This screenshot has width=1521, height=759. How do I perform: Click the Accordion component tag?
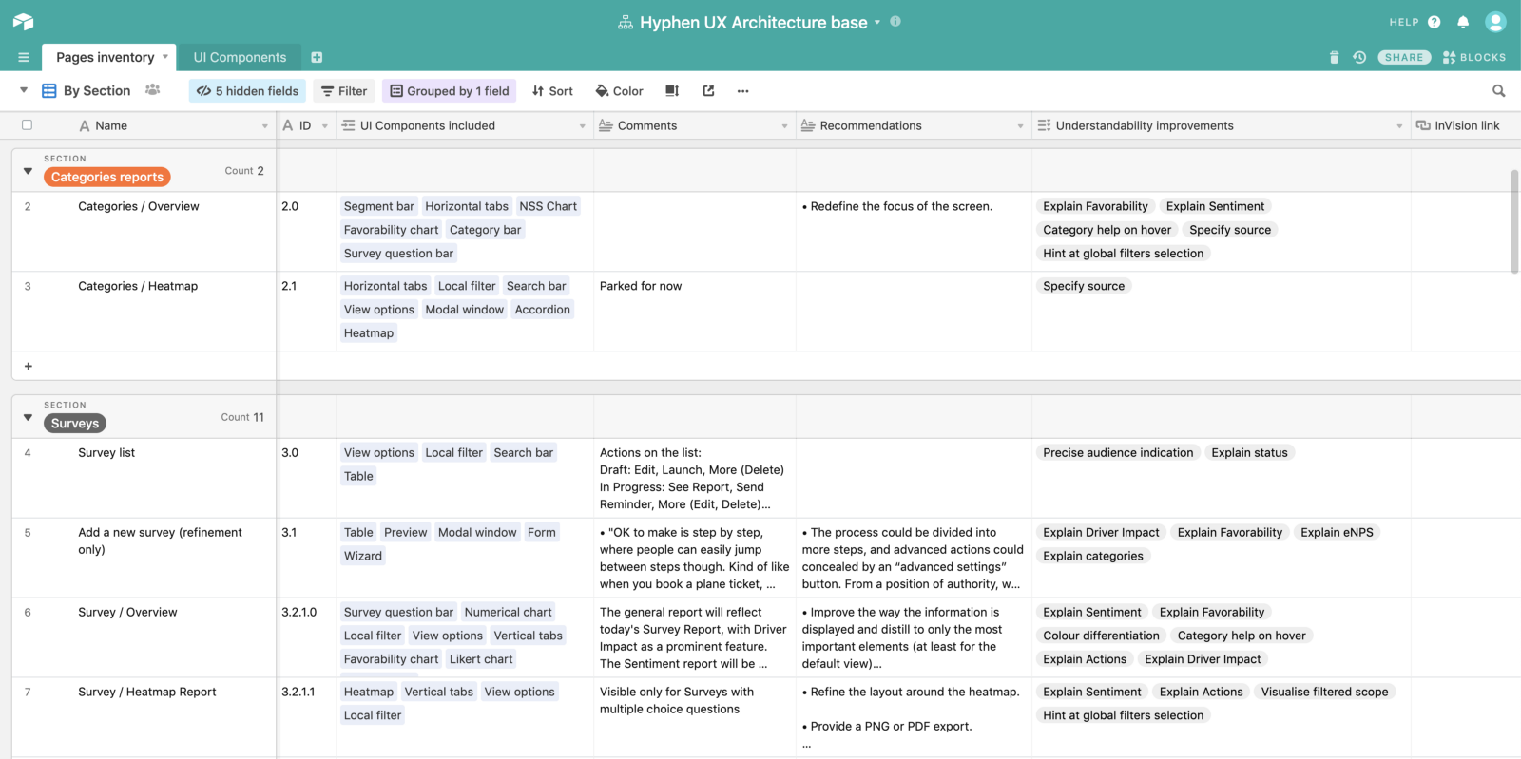[x=542, y=310]
